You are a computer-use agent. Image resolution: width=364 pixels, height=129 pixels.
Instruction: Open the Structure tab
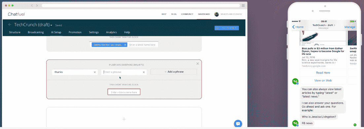click(15, 32)
